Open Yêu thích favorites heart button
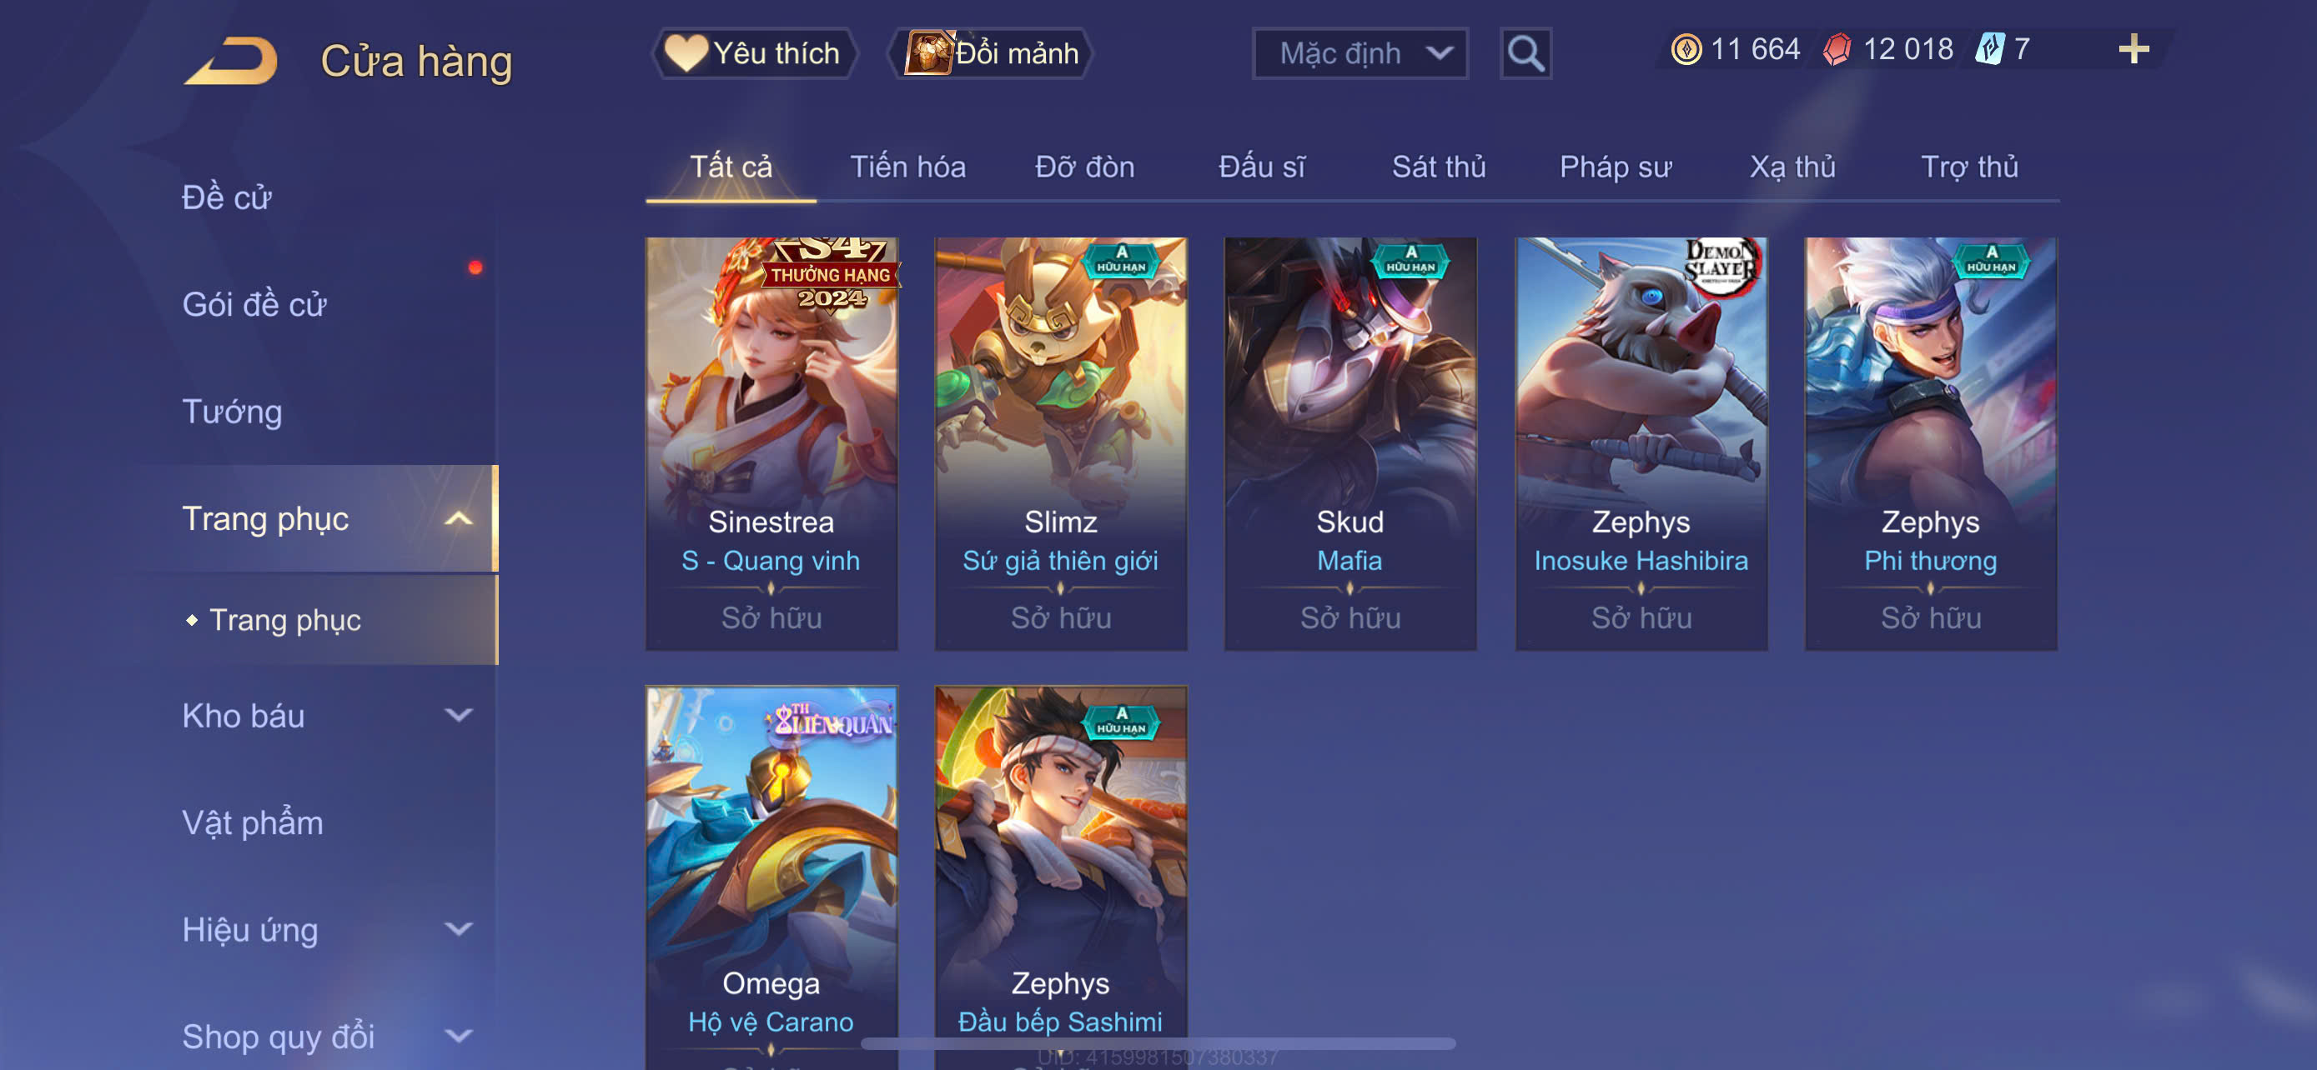Viewport: 2317px width, 1070px height. [x=754, y=53]
